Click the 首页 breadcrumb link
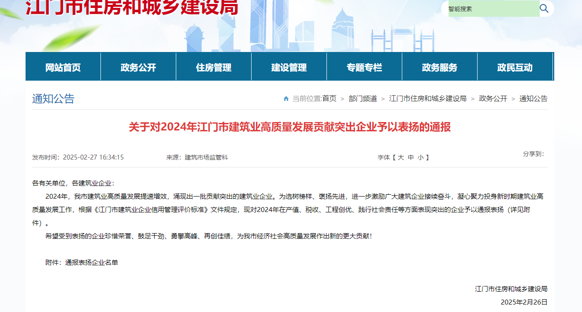The image size is (582, 312). (329, 99)
